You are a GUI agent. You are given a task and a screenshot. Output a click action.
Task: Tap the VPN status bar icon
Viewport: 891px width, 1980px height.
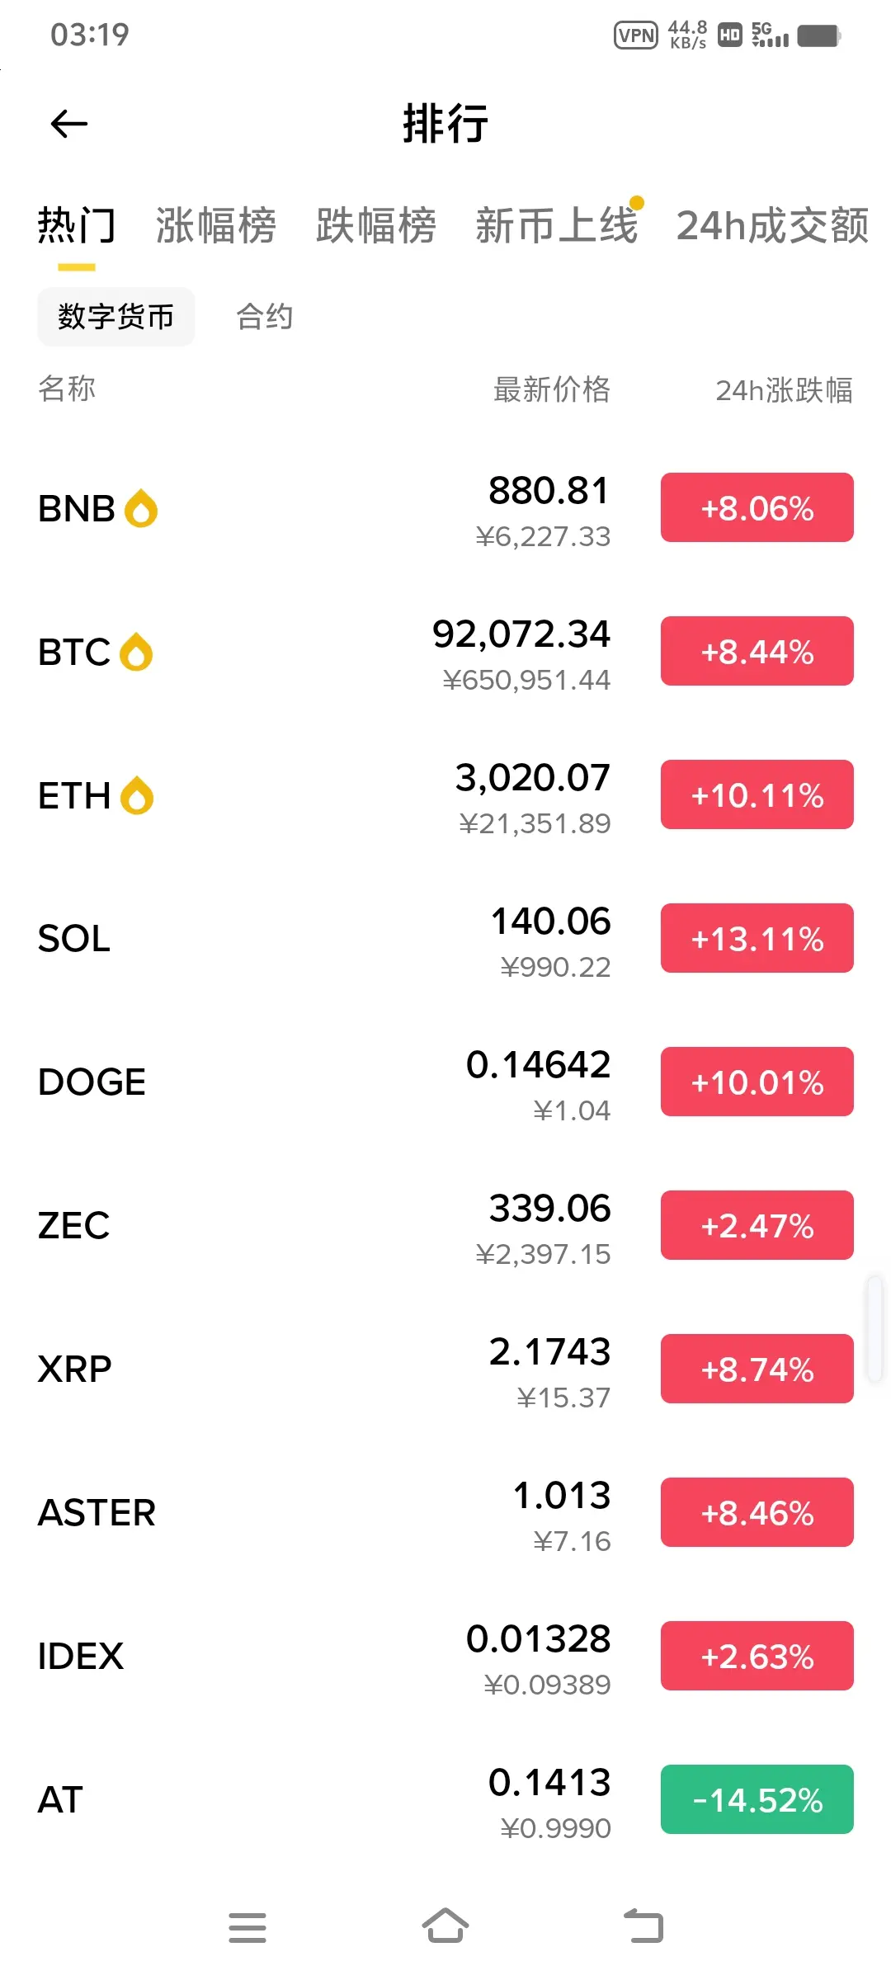tap(636, 35)
